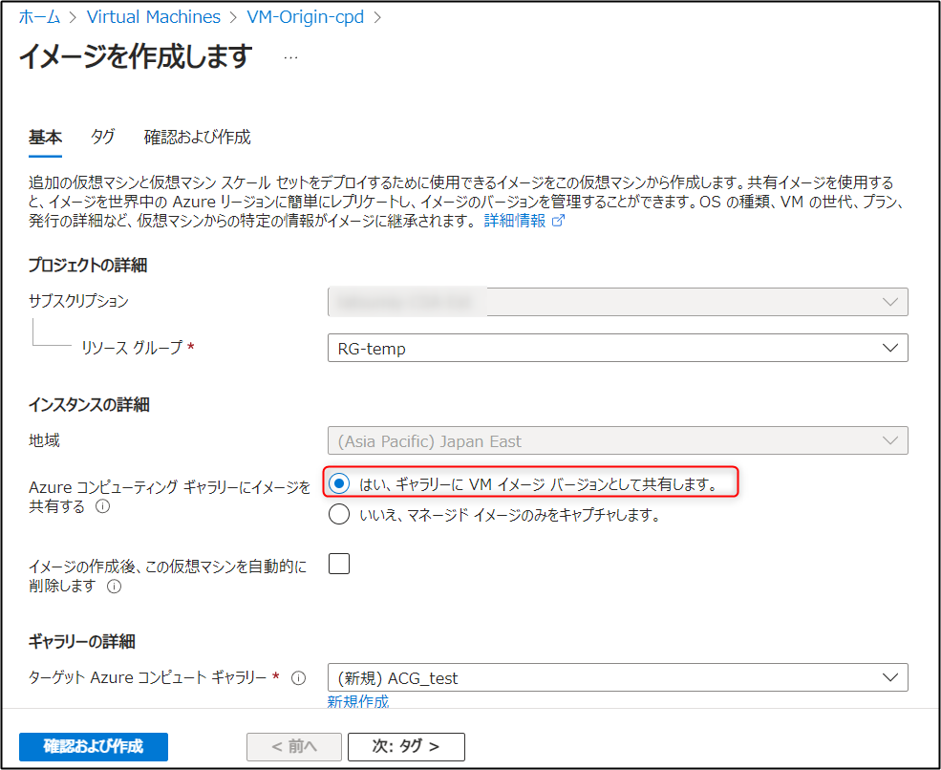The width and height of the screenshot is (941, 770).
Task: Open the ellipsis menu beside page title
Action: point(291,57)
